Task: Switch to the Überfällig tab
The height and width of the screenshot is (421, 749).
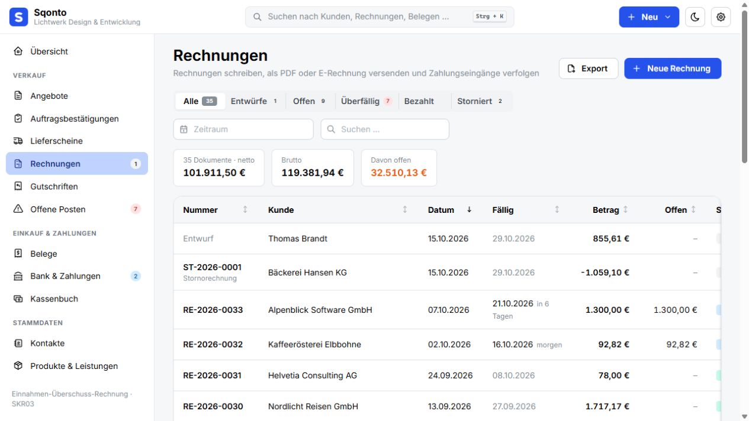Action: coord(367,101)
